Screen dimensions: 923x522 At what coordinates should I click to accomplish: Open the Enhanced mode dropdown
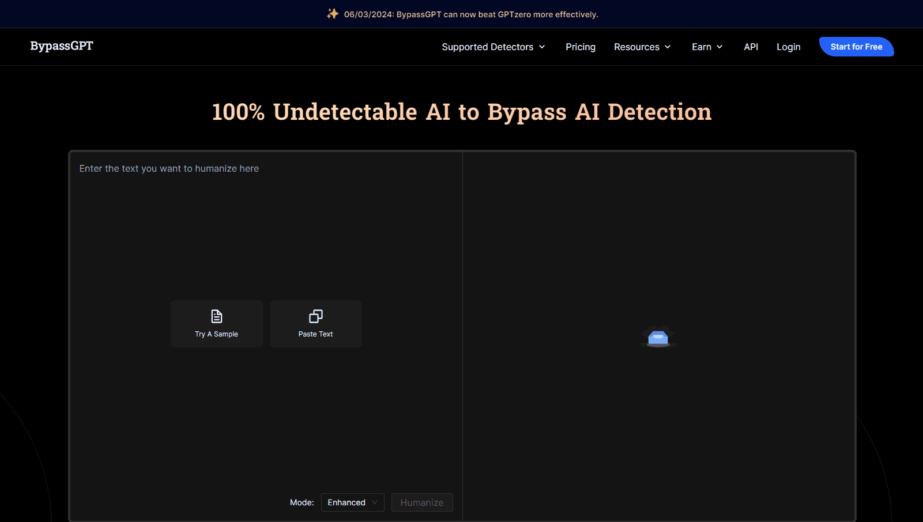[x=352, y=502]
